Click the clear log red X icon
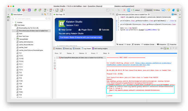The width and height of the screenshot is (188, 111). (55, 69)
